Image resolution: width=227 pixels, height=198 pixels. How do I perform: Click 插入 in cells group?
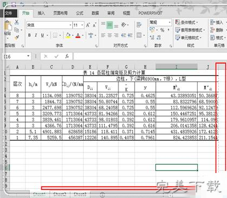tap(217, 22)
